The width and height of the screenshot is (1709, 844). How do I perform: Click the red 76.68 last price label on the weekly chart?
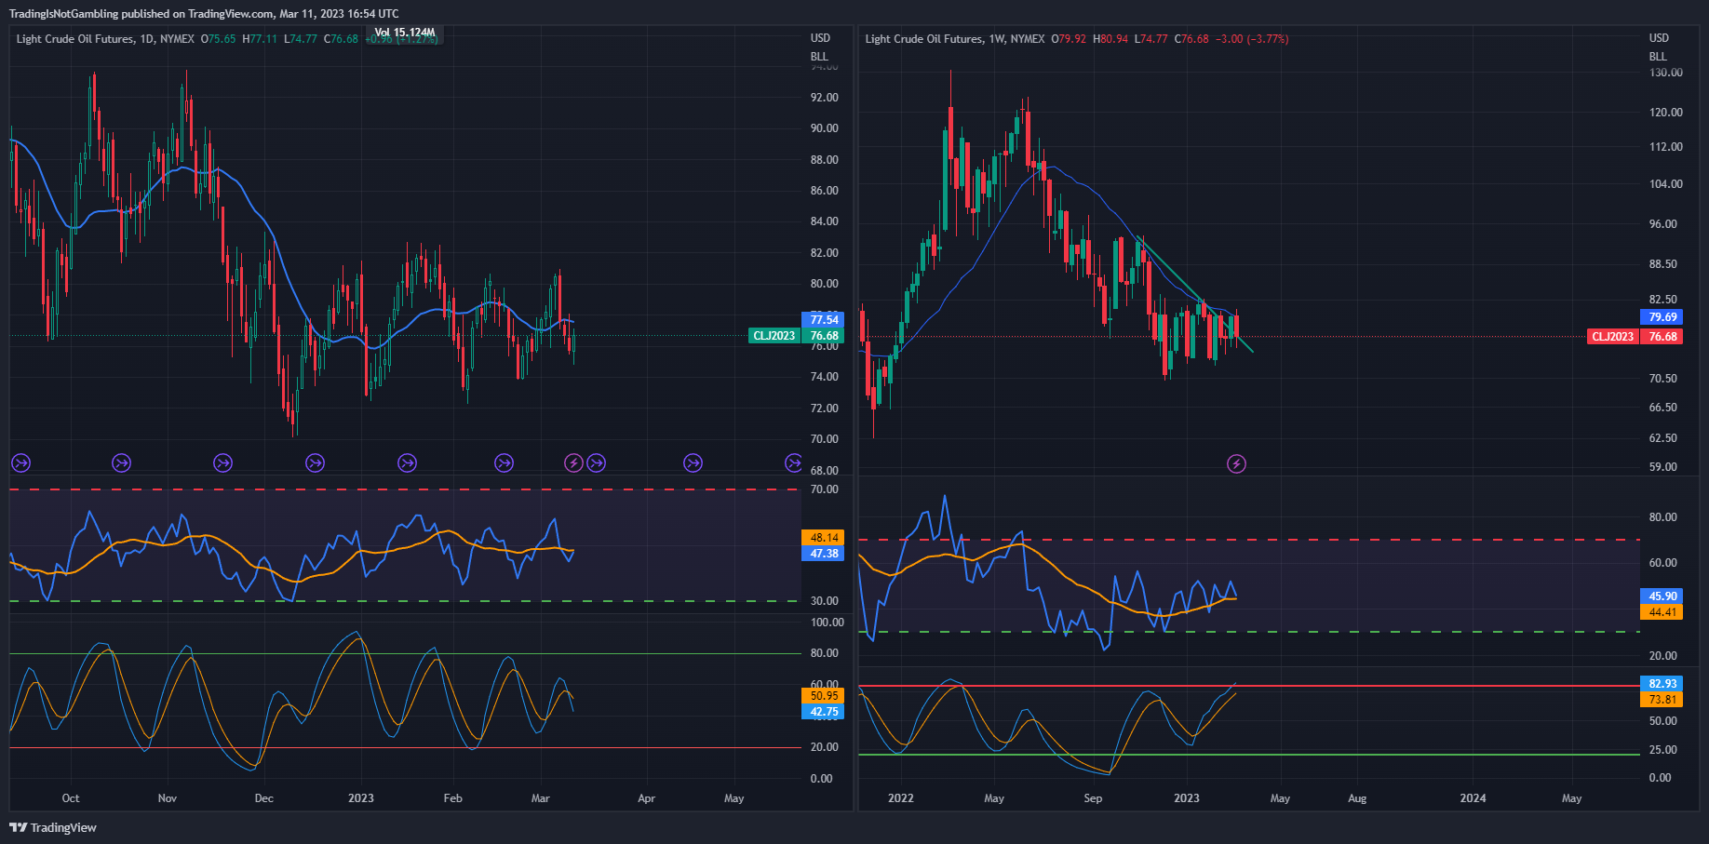pos(1662,337)
